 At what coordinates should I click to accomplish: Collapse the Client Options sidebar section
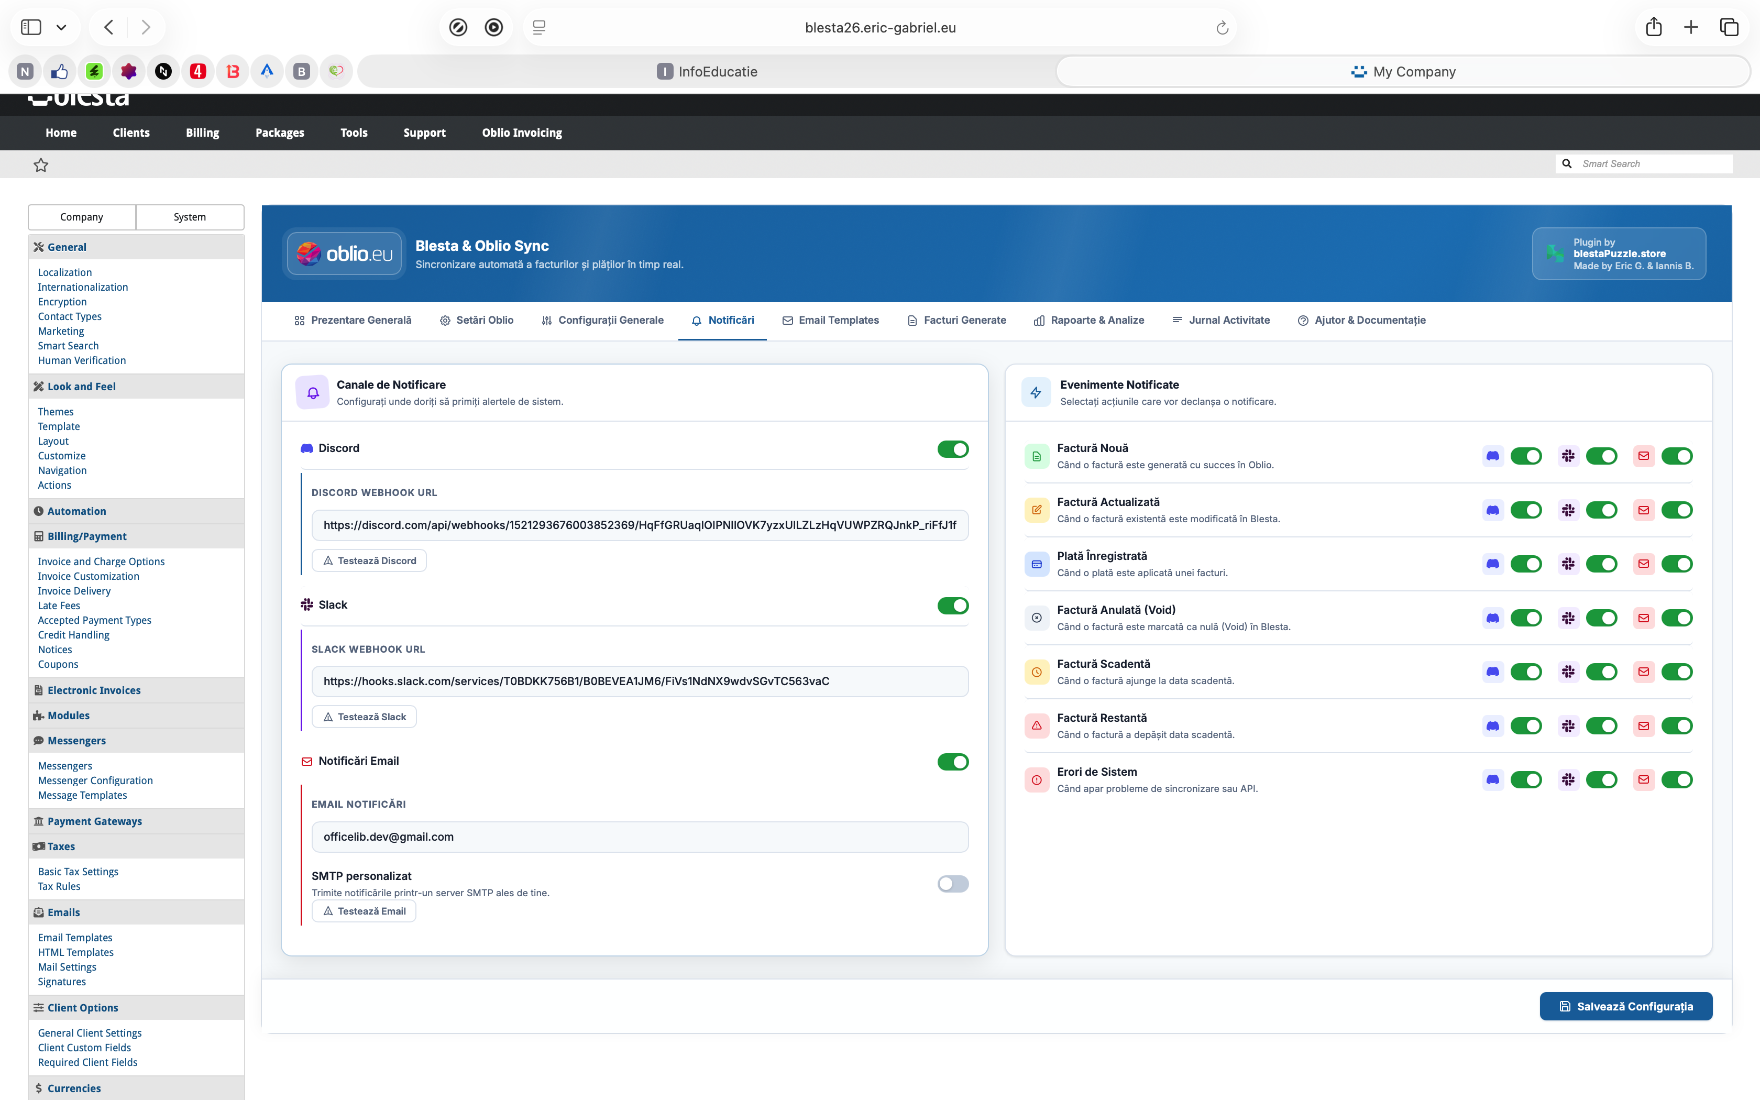pyautogui.click(x=136, y=1008)
